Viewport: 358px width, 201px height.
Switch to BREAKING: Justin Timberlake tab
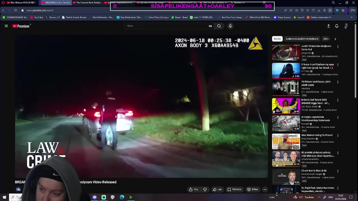(56, 3)
